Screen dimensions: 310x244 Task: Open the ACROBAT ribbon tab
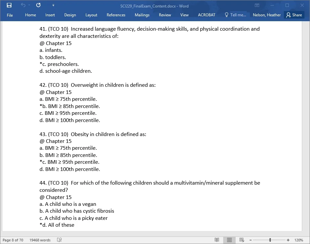[207, 15]
